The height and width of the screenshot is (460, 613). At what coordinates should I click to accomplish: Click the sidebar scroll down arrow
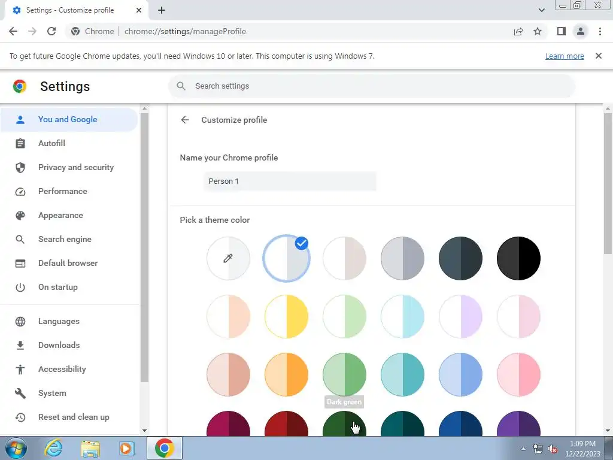coord(144,431)
